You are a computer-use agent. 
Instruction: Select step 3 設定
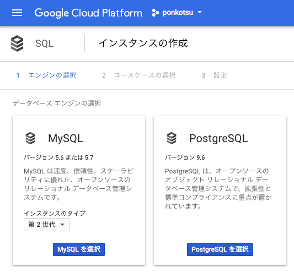214,75
